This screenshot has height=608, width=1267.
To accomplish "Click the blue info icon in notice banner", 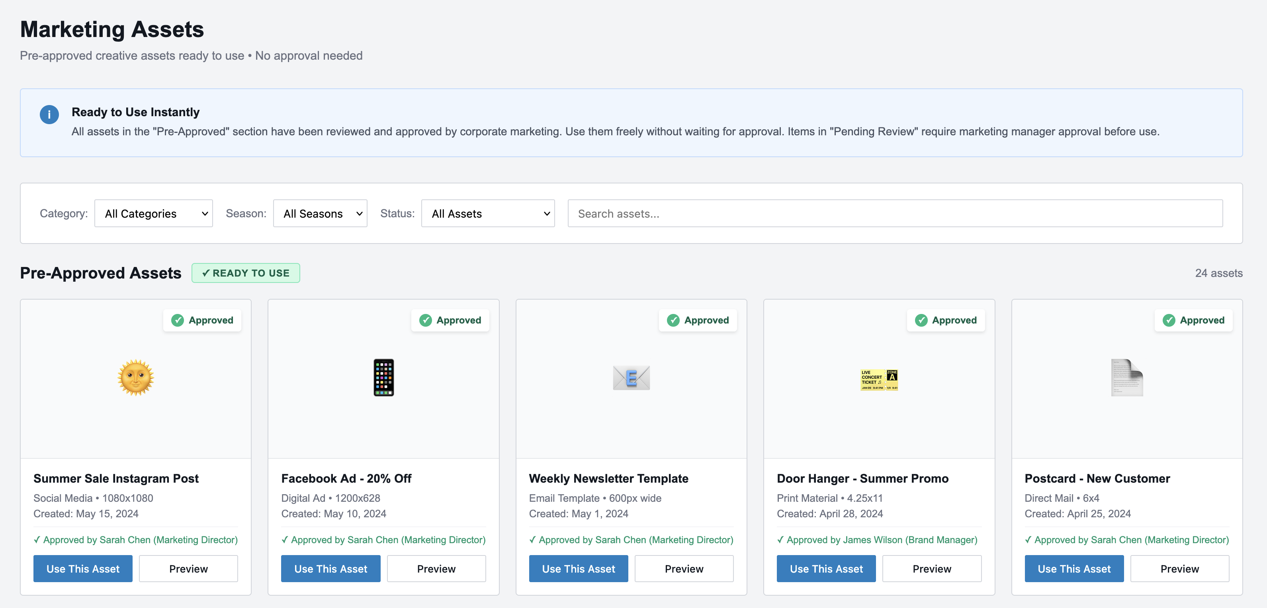I will [x=49, y=114].
